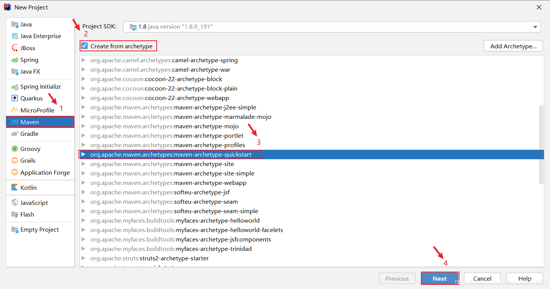Click the Gradle elephant icon
Viewport: 550px width, 289px height.
click(15, 134)
